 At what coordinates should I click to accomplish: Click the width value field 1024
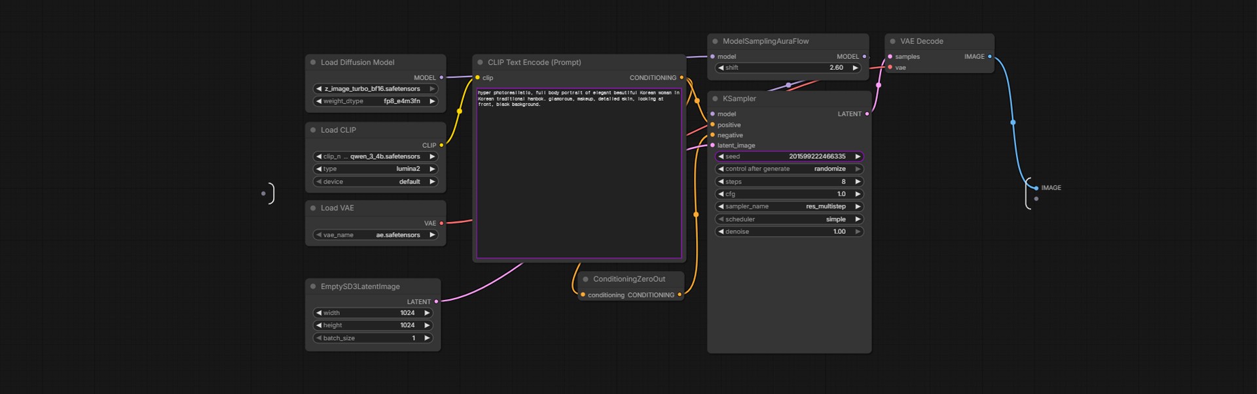coord(373,313)
